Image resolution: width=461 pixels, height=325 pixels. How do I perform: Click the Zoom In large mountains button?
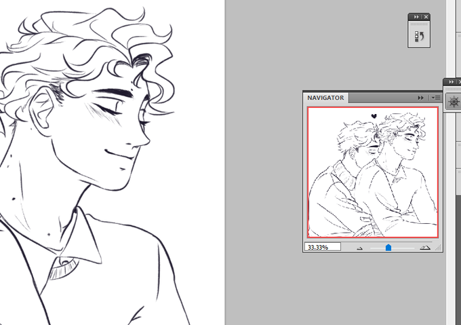pyautogui.click(x=425, y=248)
